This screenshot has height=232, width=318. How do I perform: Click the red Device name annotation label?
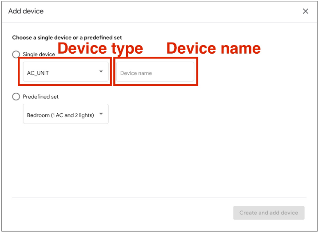(x=213, y=48)
